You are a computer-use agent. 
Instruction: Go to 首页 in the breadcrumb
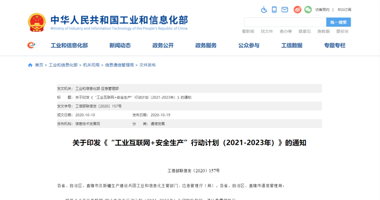click(x=39, y=65)
